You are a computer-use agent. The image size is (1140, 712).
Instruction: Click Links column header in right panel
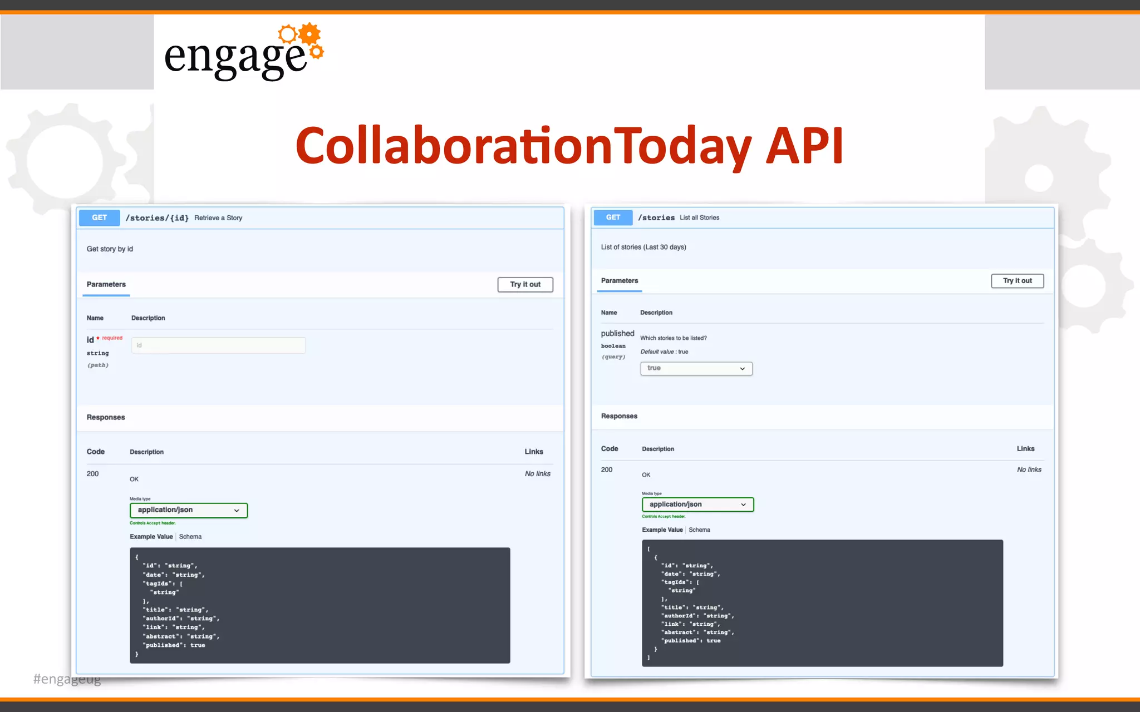point(1025,449)
